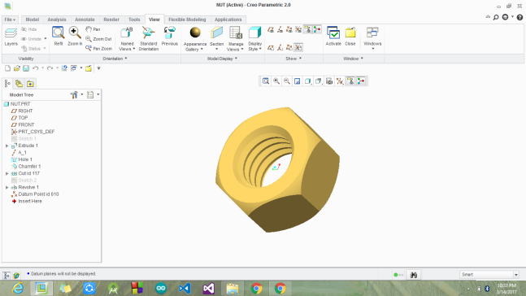Click the Display Style cube icon
Image resolution: width=526 pixels, height=296 pixels.
[255, 33]
